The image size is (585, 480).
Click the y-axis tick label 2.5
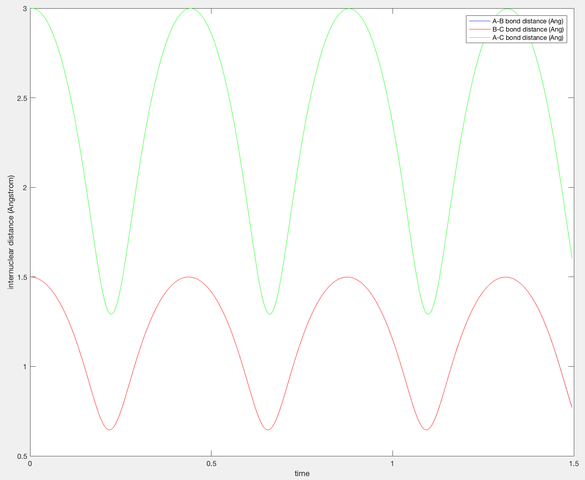click(22, 98)
